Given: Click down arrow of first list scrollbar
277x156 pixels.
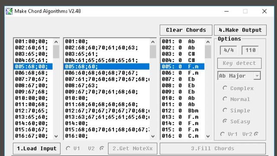Looking at the screenshot, I should [x=56, y=136].
